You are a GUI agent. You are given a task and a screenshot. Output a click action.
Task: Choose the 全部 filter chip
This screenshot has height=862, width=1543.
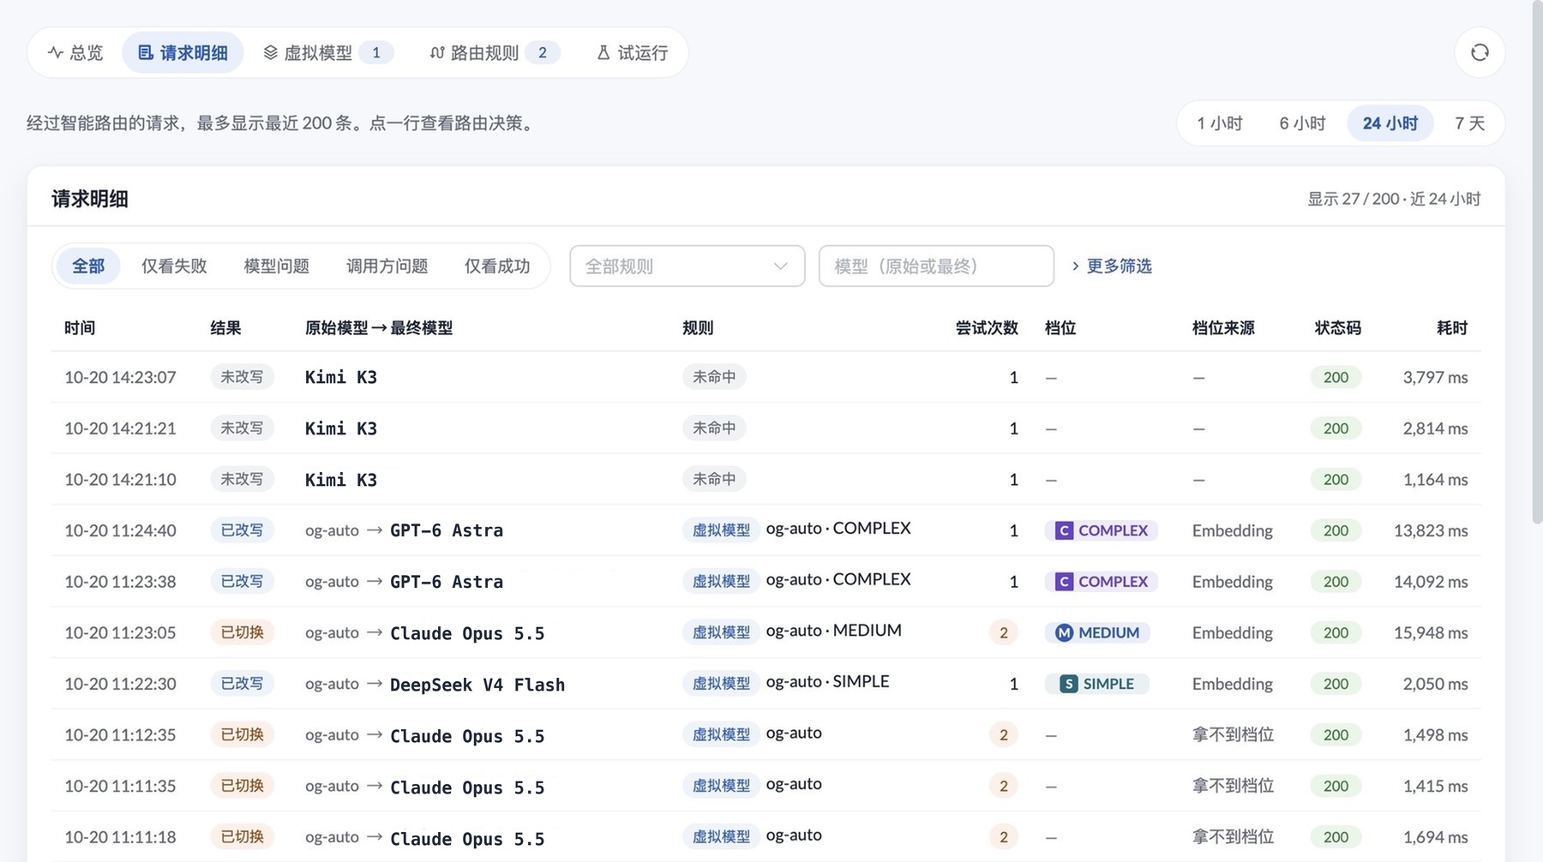88,266
